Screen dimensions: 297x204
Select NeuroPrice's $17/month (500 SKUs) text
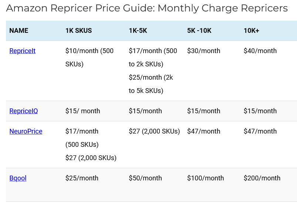(82, 138)
